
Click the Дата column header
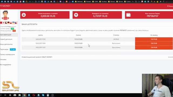(x=41, y=35)
